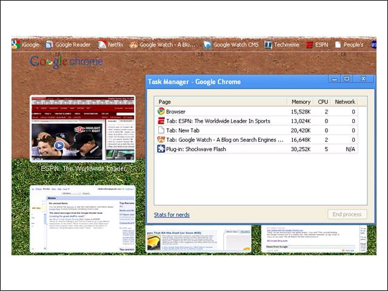Open the Netflix bookmark label
Image resolution: width=388 pixels, height=291 pixels.
pyautogui.click(x=116, y=45)
